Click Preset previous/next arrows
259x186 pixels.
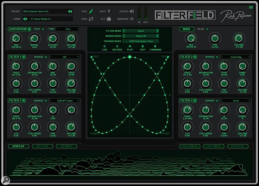(70, 11)
